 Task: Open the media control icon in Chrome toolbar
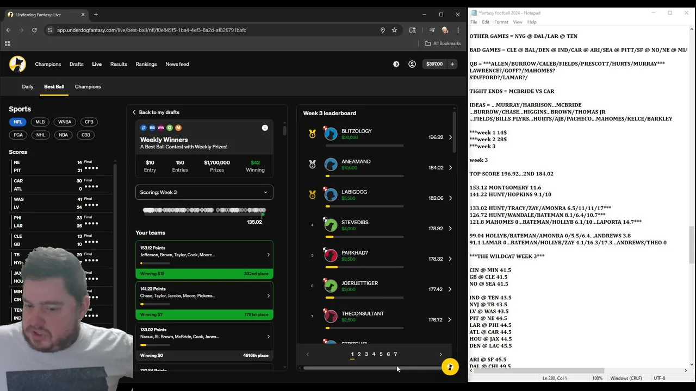(x=432, y=30)
